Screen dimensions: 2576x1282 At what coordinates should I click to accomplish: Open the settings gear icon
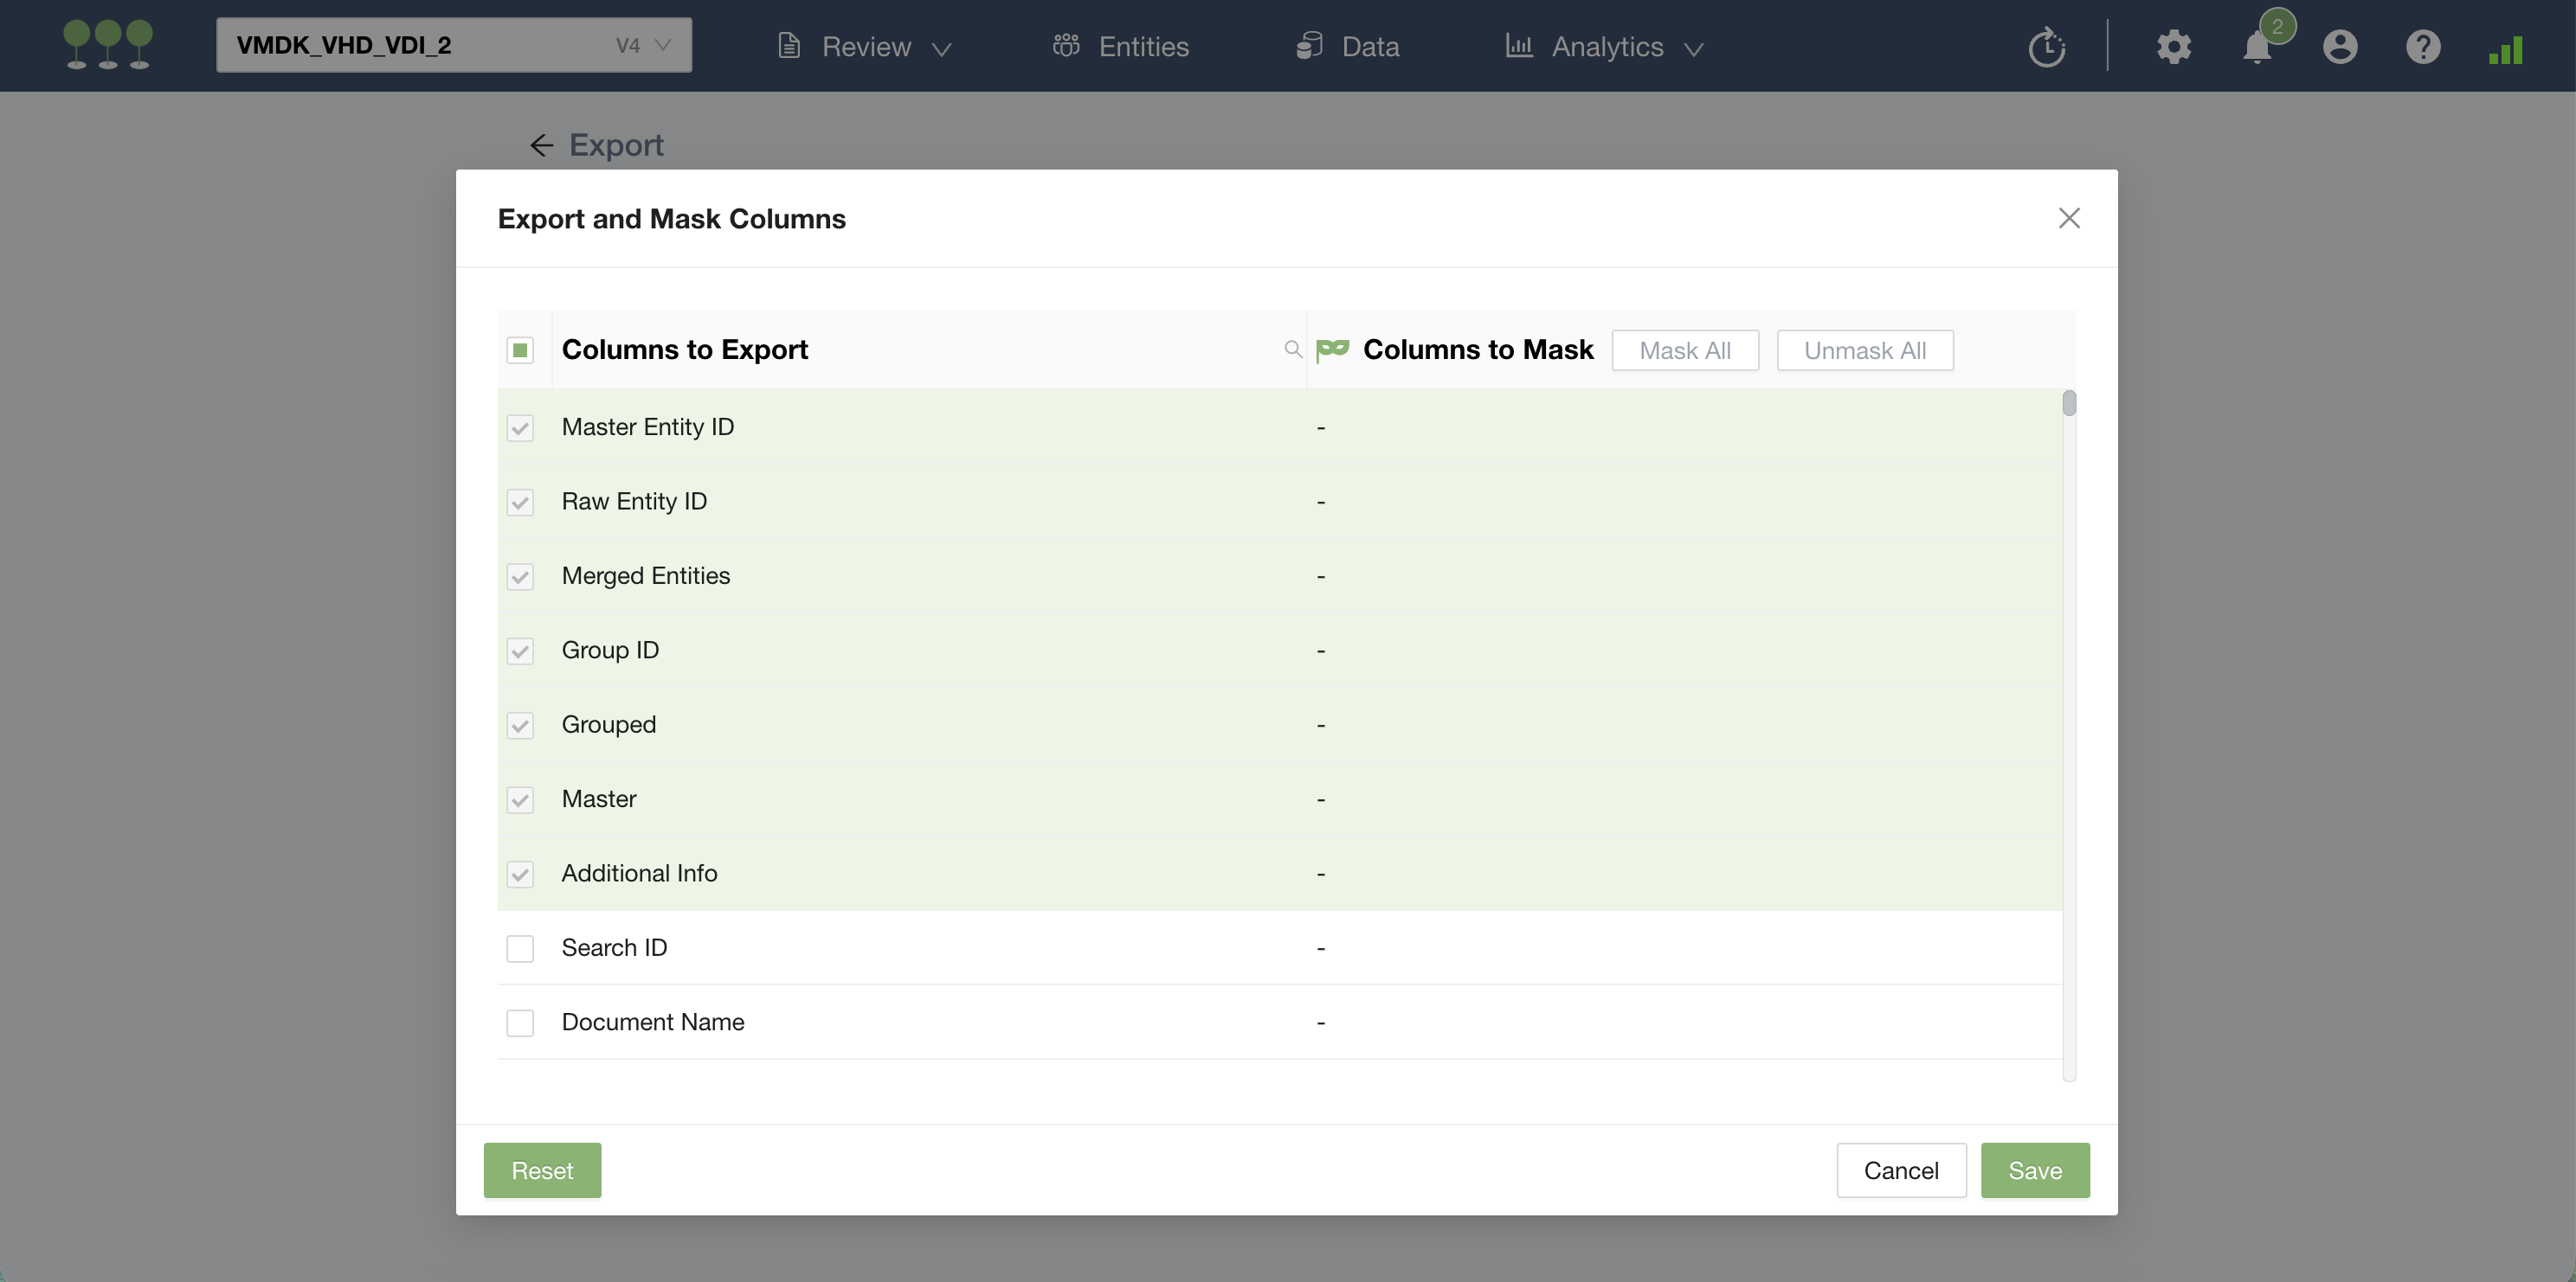pos(2173,47)
